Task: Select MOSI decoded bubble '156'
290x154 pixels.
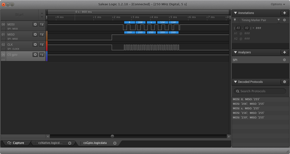Action: [163, 22]
